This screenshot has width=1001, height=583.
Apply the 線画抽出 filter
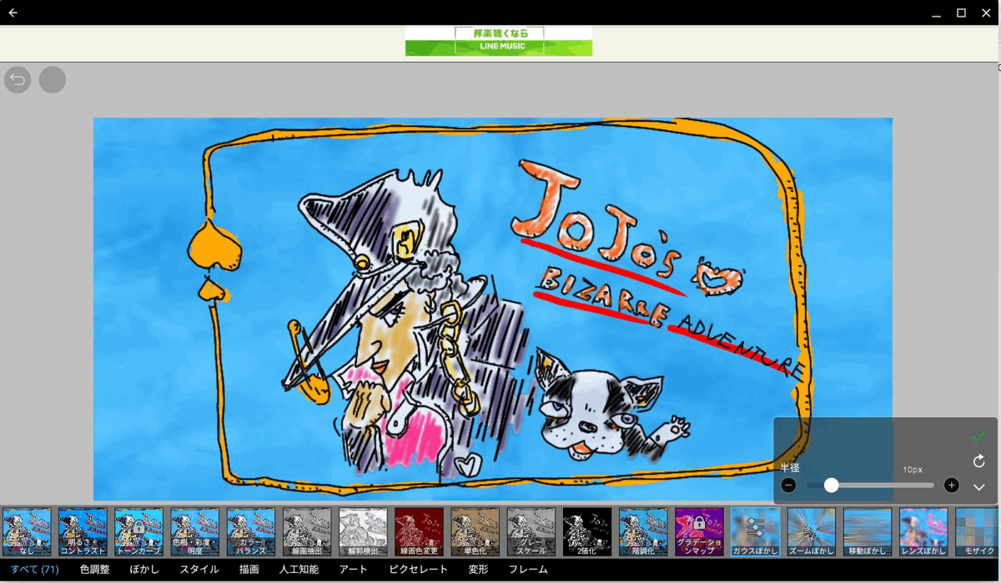pos(307,532)
